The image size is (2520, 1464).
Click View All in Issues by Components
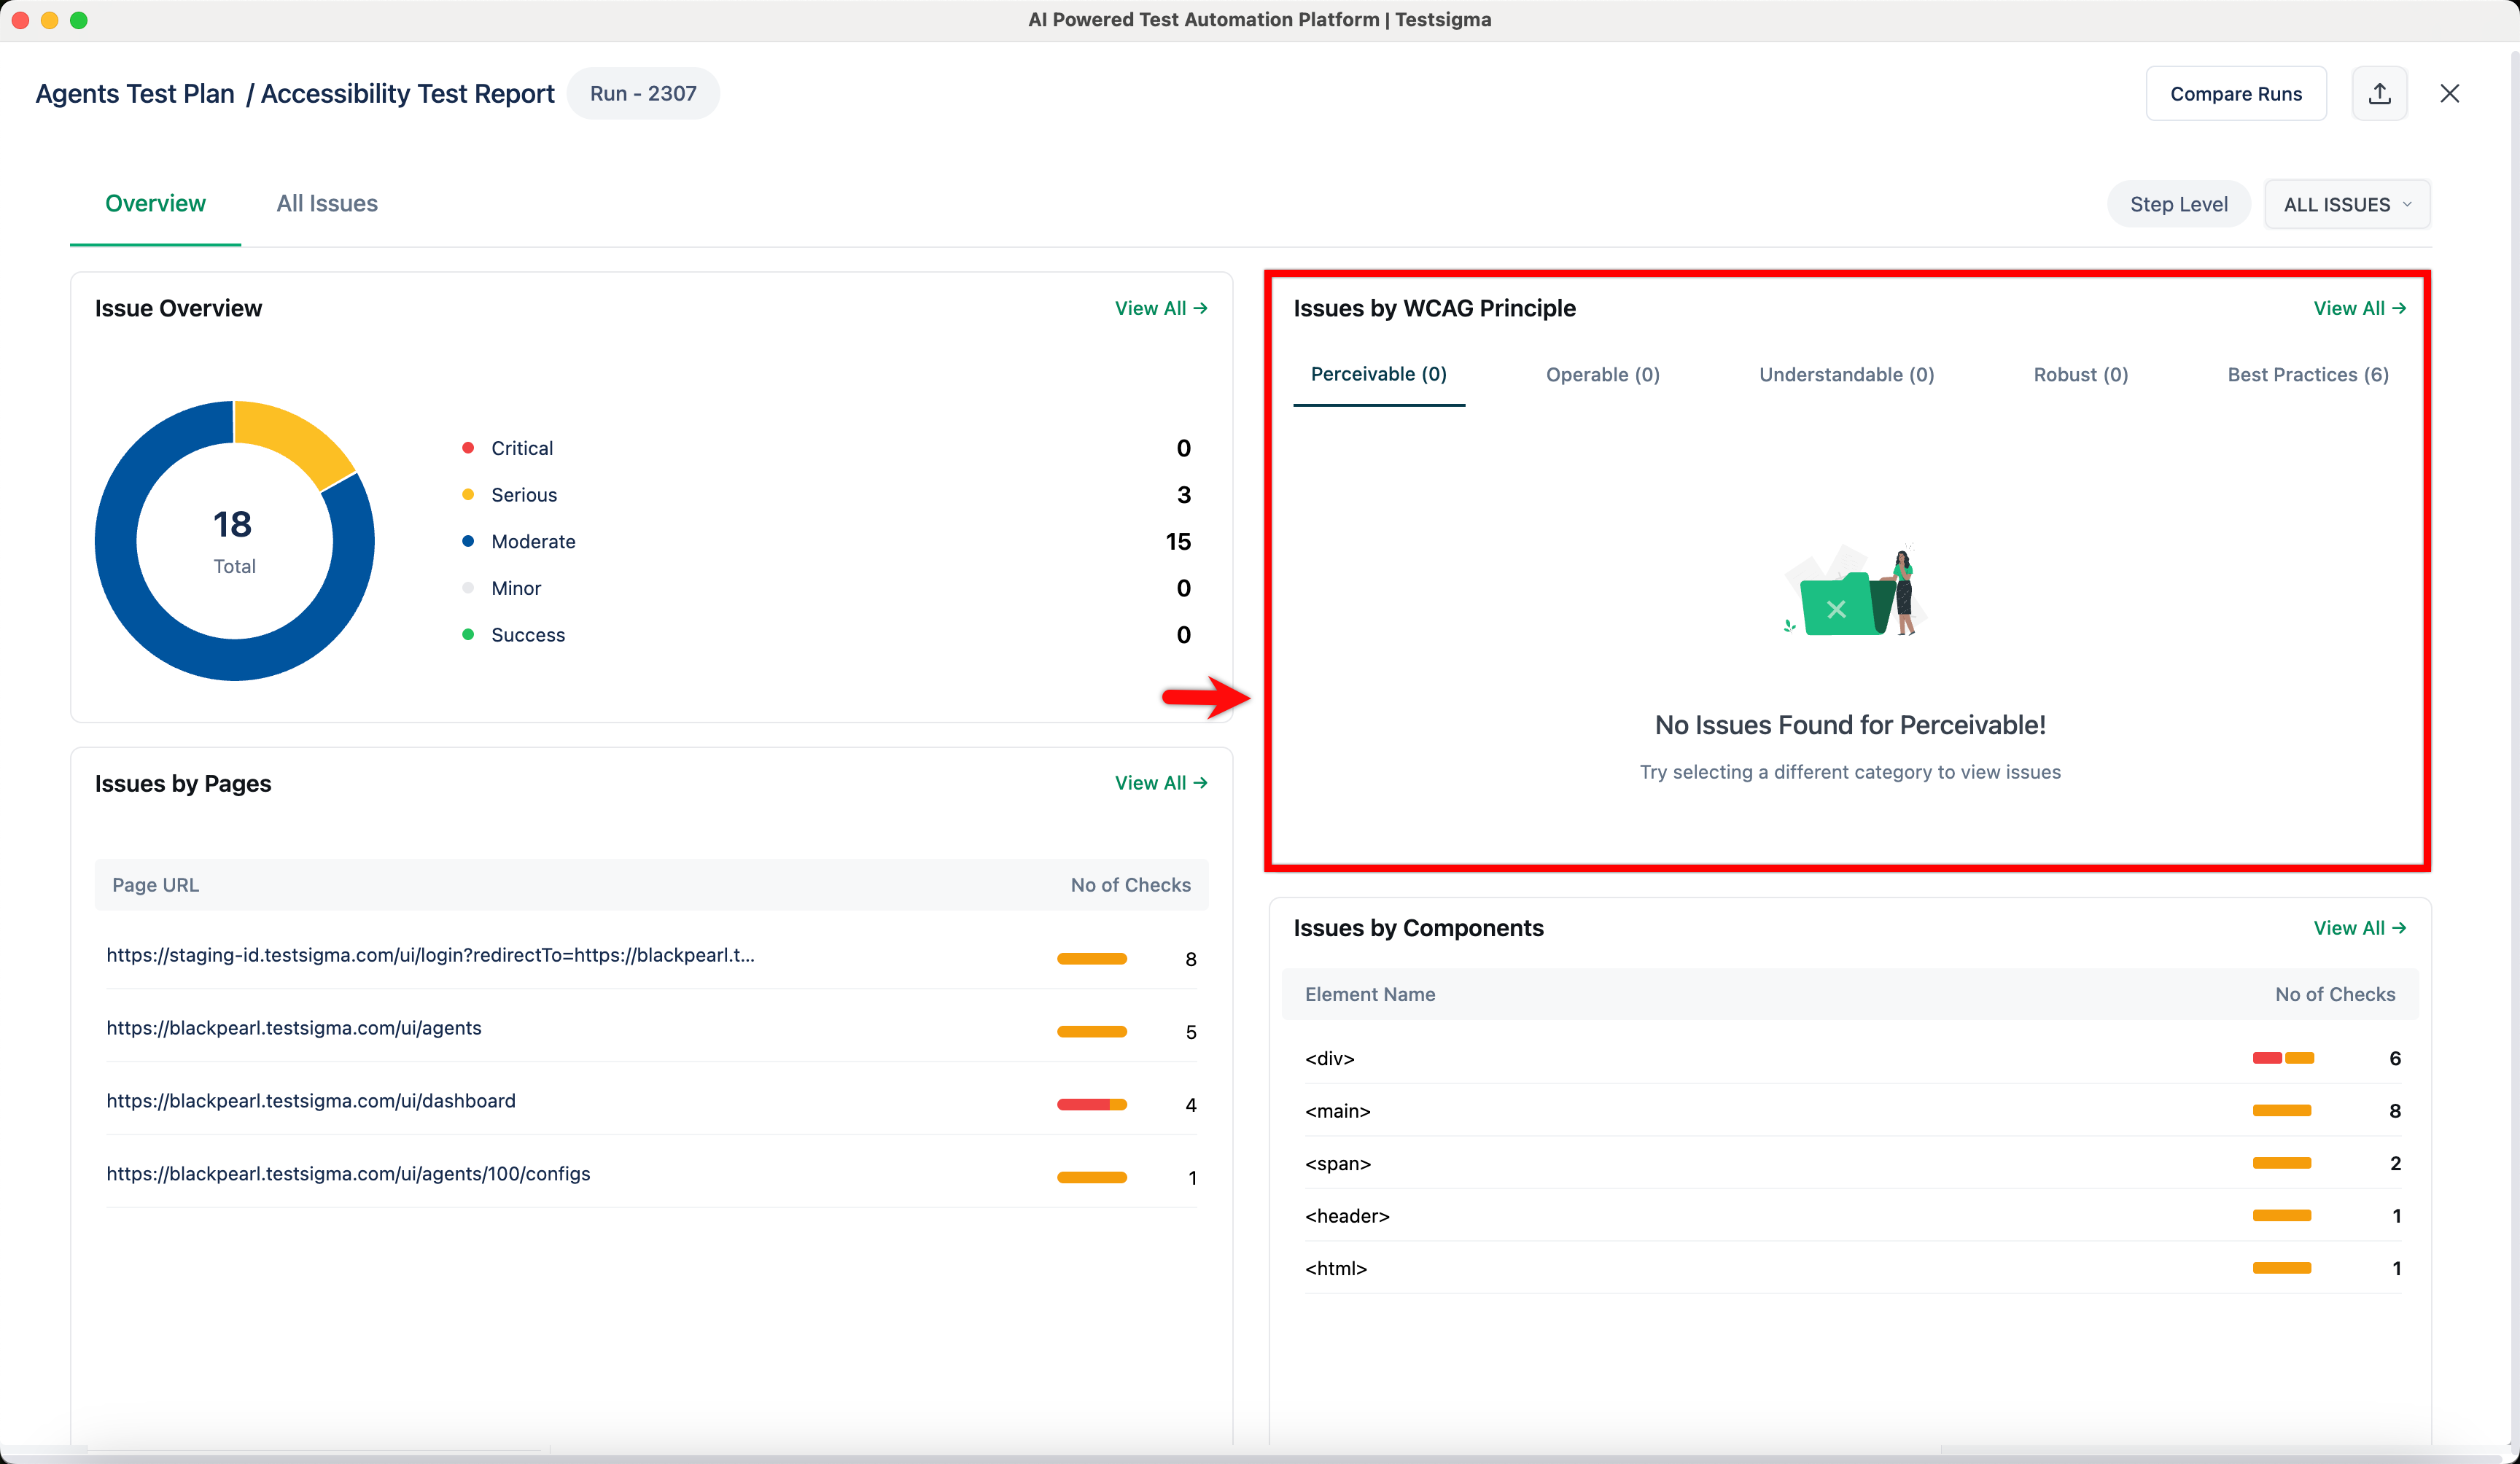(x=2358, y=928)
